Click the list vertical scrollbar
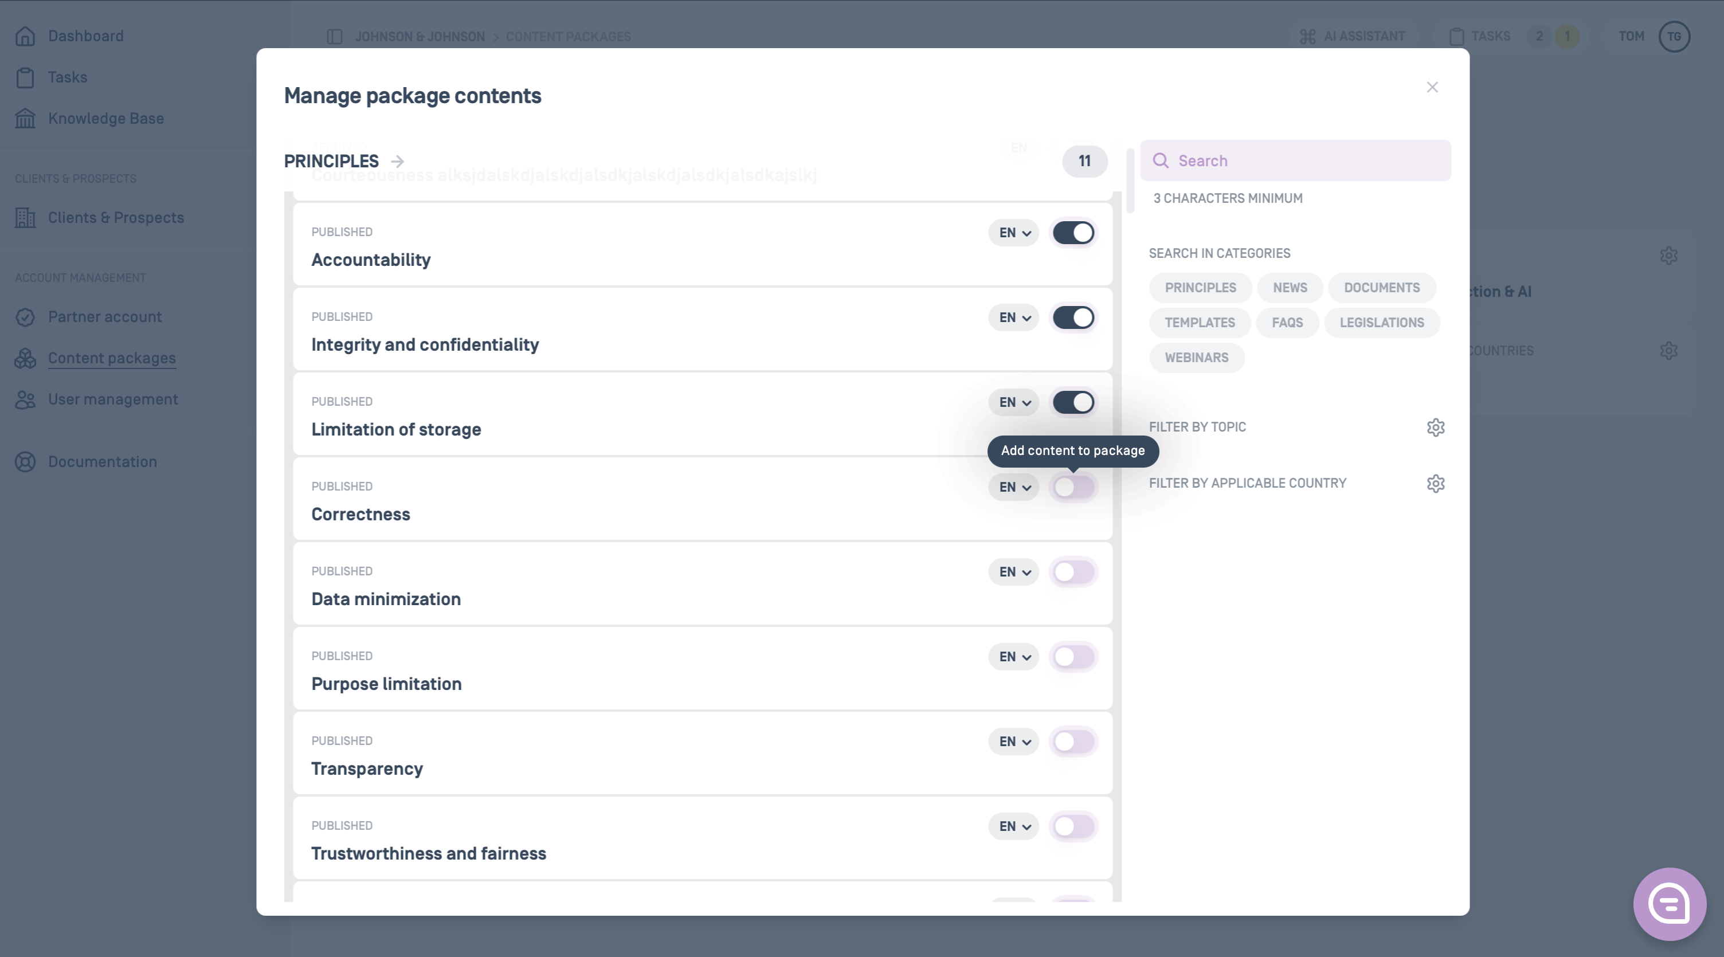Image resolution: width=1724 pixels, height=957 pixels. click(1130, 181)
